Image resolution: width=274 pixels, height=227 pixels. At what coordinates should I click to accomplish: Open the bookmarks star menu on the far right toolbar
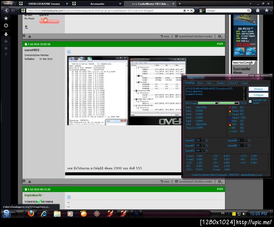pyautogui.click(x=267, y=10)
